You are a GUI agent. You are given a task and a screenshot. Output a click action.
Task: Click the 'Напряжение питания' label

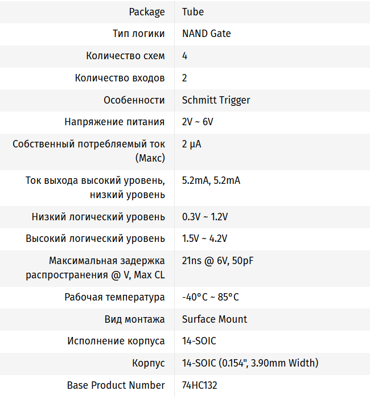tap(114, 122)
